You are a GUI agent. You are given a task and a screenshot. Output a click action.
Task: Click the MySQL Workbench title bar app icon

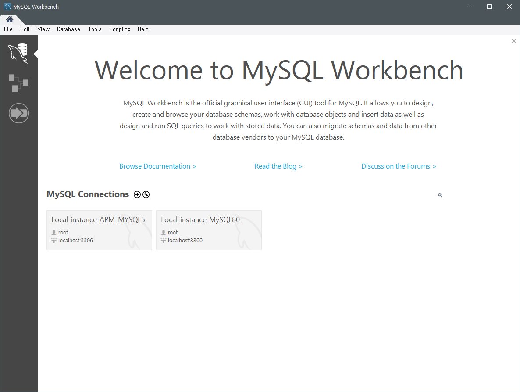point(7,7)
